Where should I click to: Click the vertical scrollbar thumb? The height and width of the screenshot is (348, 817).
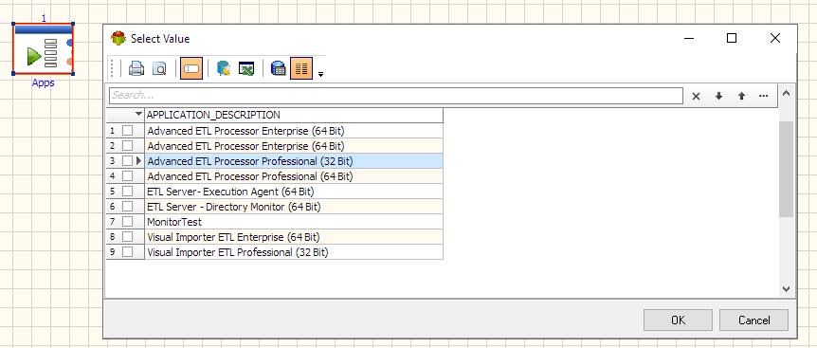point(787,170)
